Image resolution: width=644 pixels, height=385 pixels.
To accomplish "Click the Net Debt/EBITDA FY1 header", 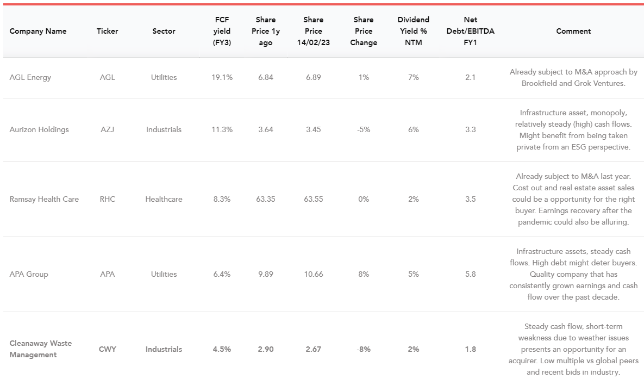I will tap(470, 31).
